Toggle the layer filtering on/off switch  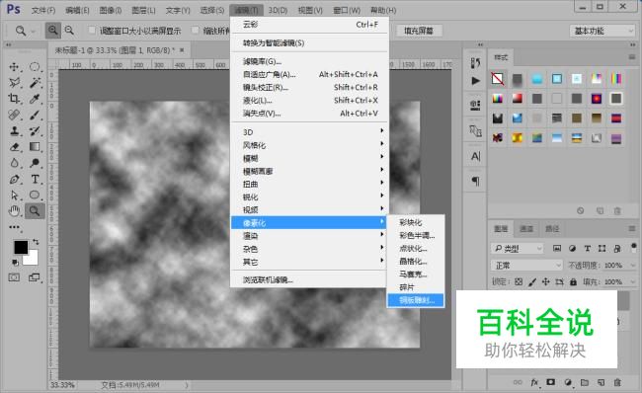(633, 247)
